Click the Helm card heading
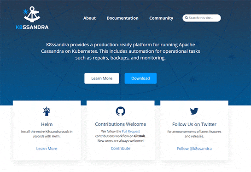This screenshot has height=172, width=251. (47, 124)
